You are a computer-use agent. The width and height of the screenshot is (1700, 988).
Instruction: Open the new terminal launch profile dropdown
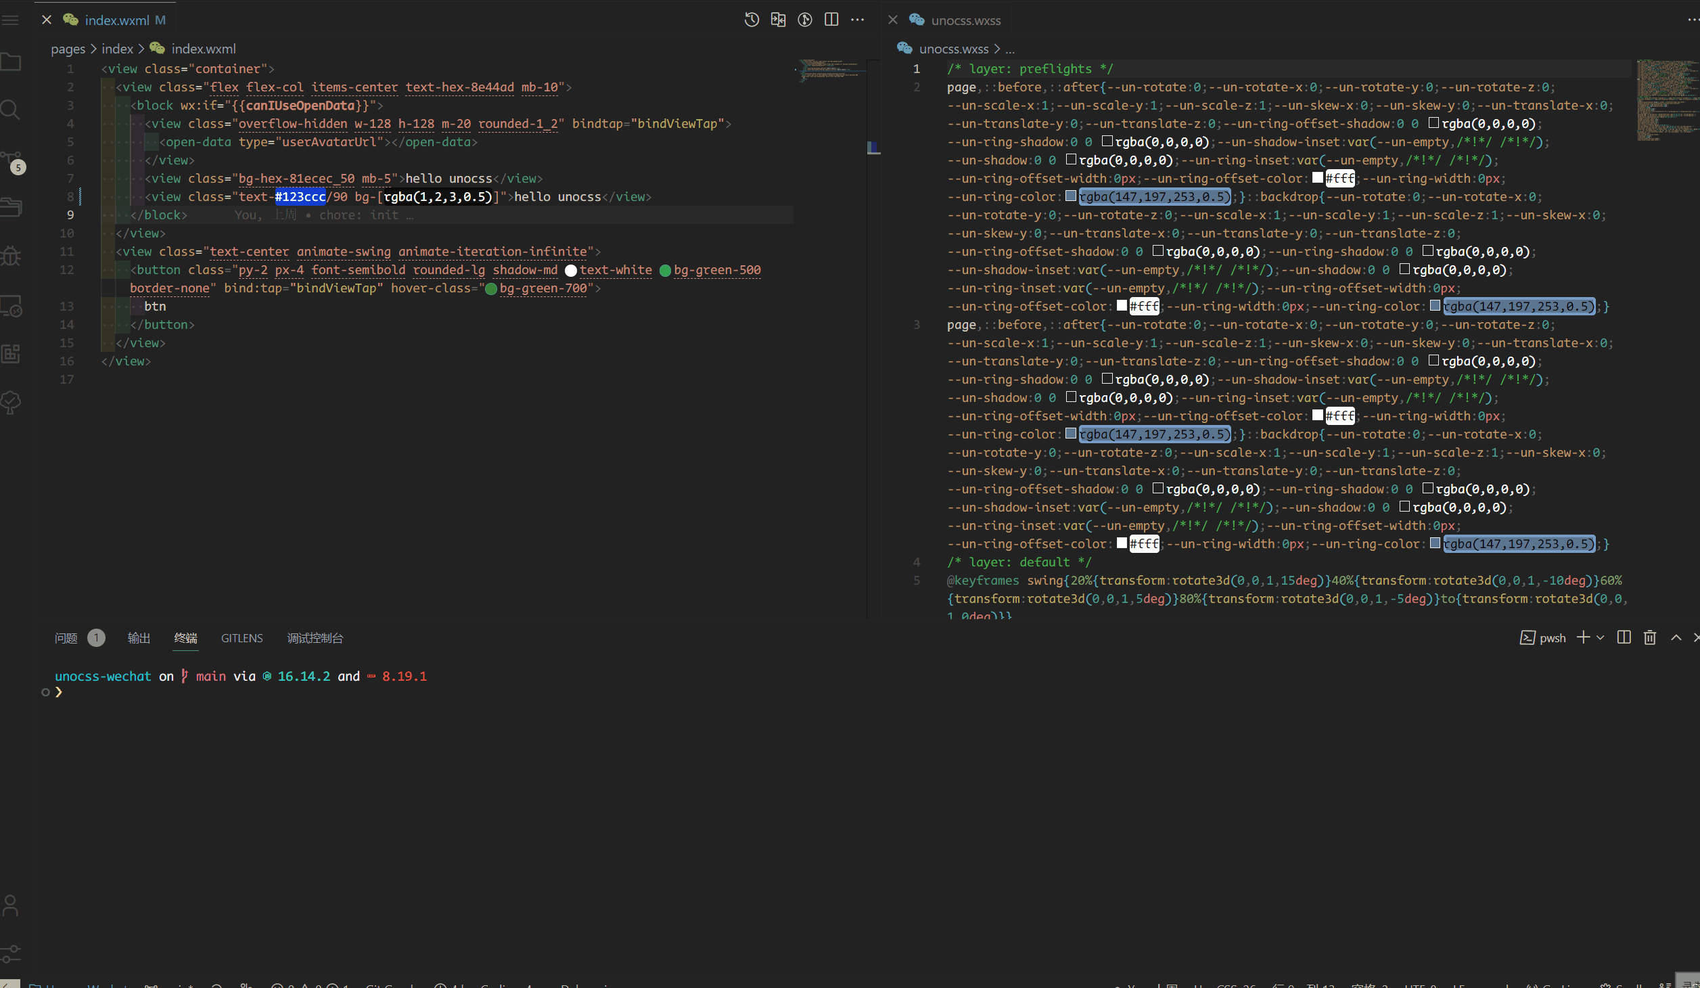coord(1601,637)
